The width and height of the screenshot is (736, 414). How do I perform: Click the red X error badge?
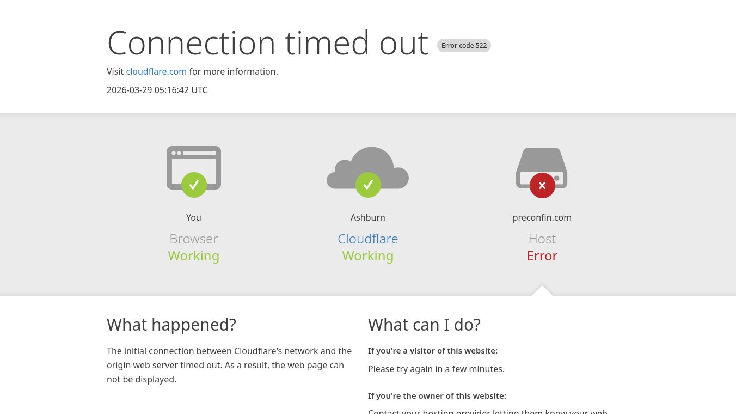point(542,185)
